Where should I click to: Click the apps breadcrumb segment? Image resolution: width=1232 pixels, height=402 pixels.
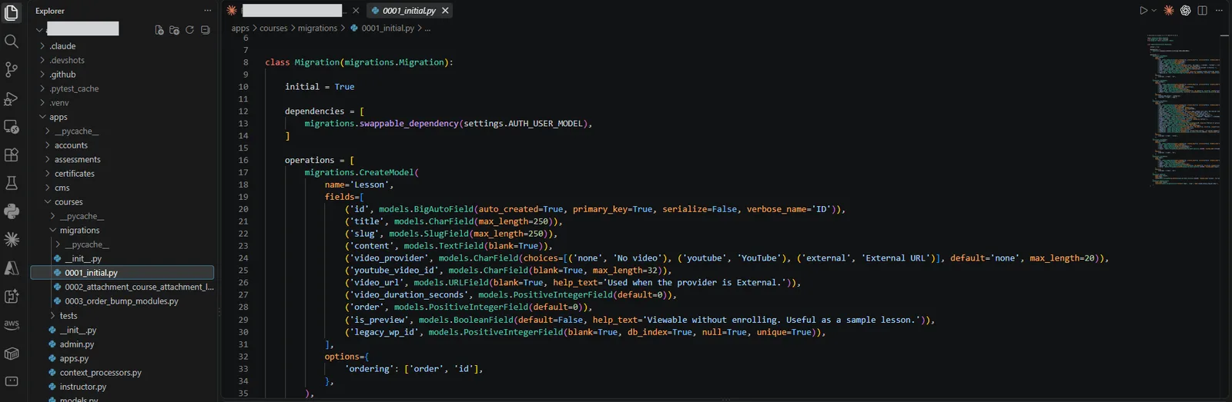[x=240, y=28]
